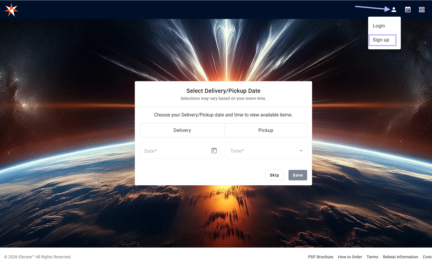Open the user account icon menu

tap(393, 10)
